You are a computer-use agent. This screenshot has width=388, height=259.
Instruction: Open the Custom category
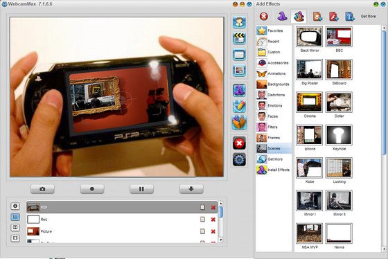click(x=274, y=52)
